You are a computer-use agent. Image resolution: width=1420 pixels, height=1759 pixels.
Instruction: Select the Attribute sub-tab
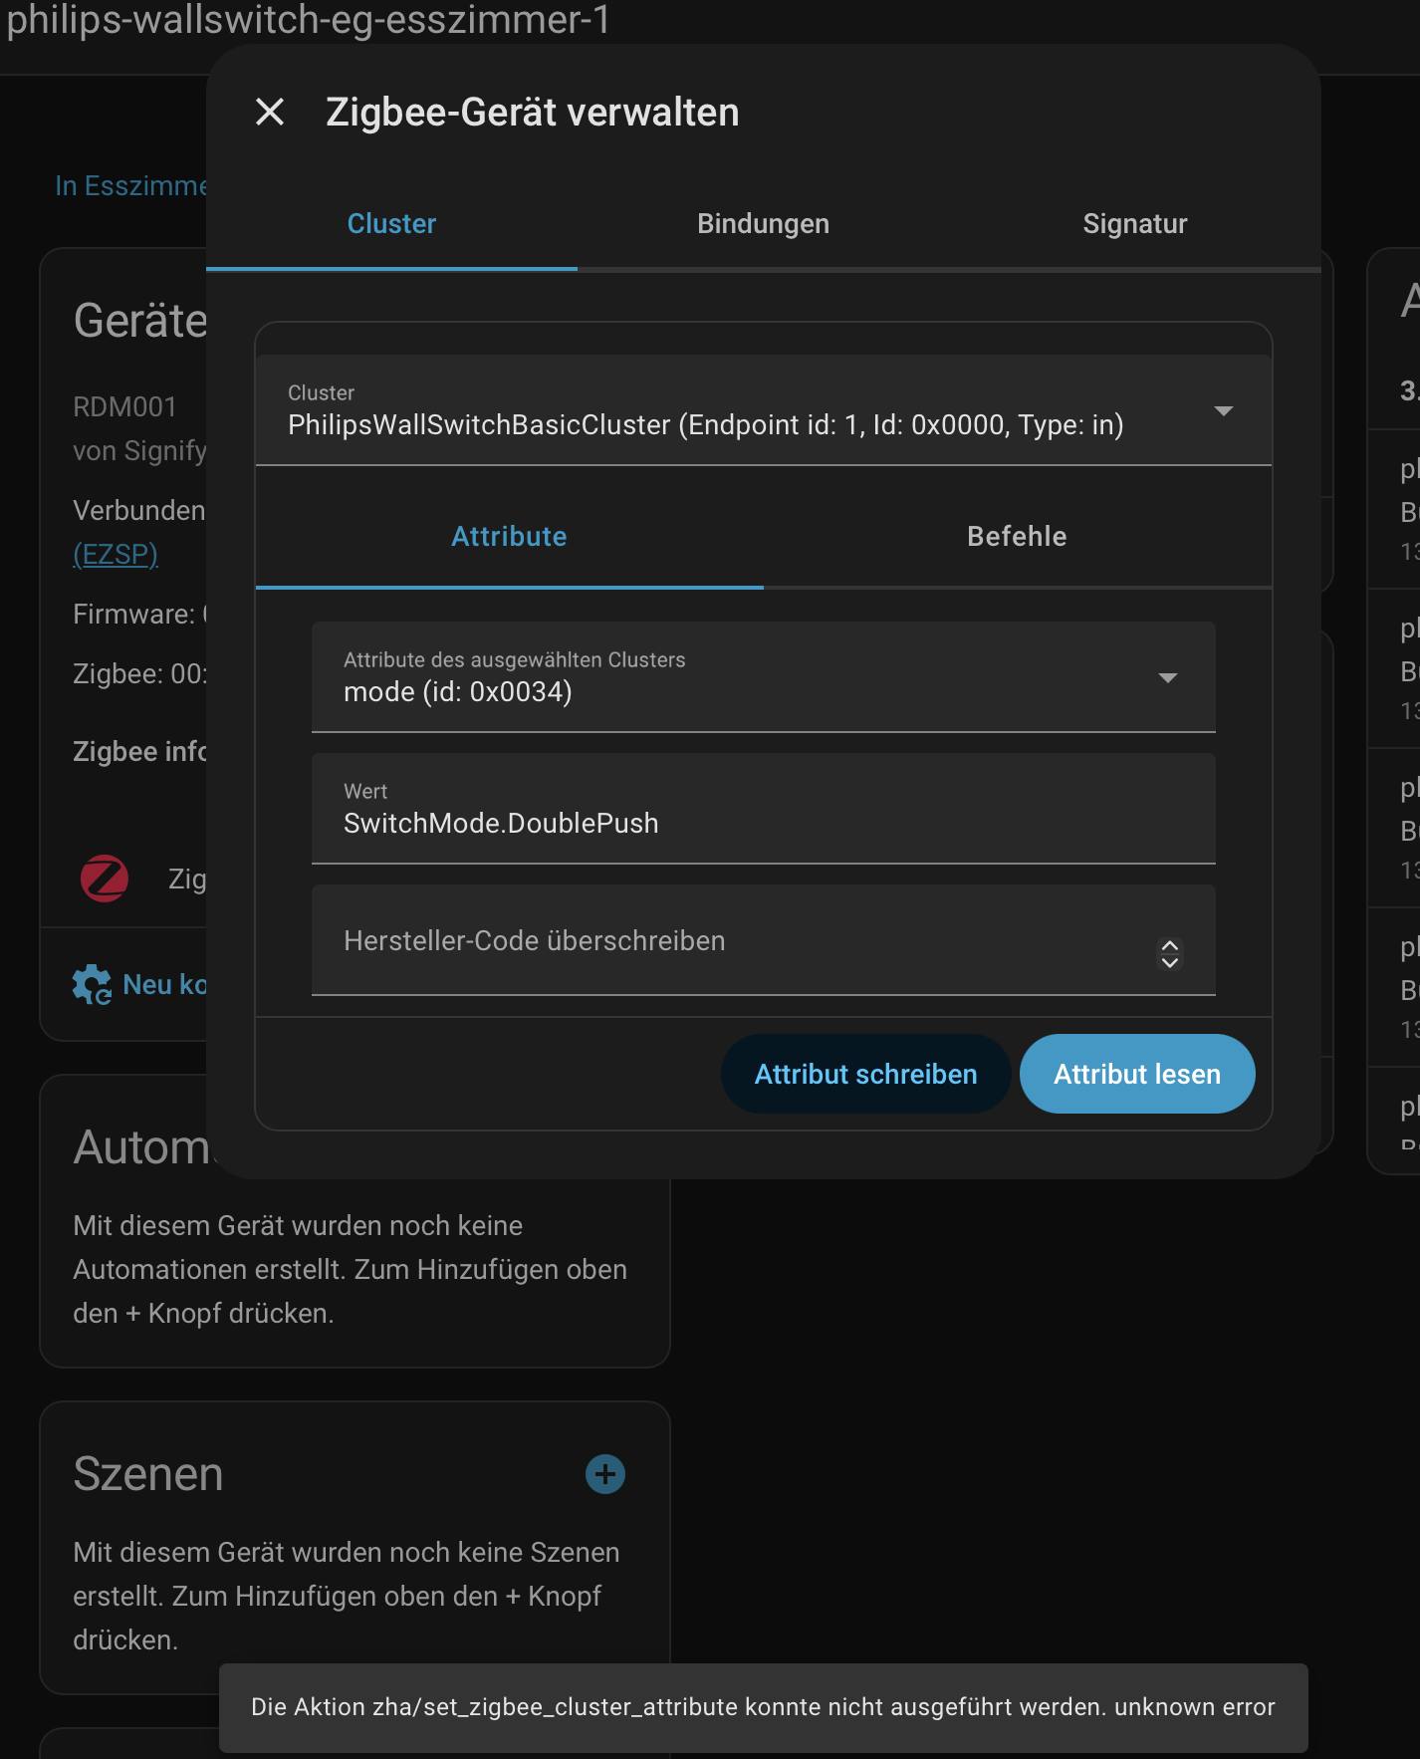pos(509,536)
